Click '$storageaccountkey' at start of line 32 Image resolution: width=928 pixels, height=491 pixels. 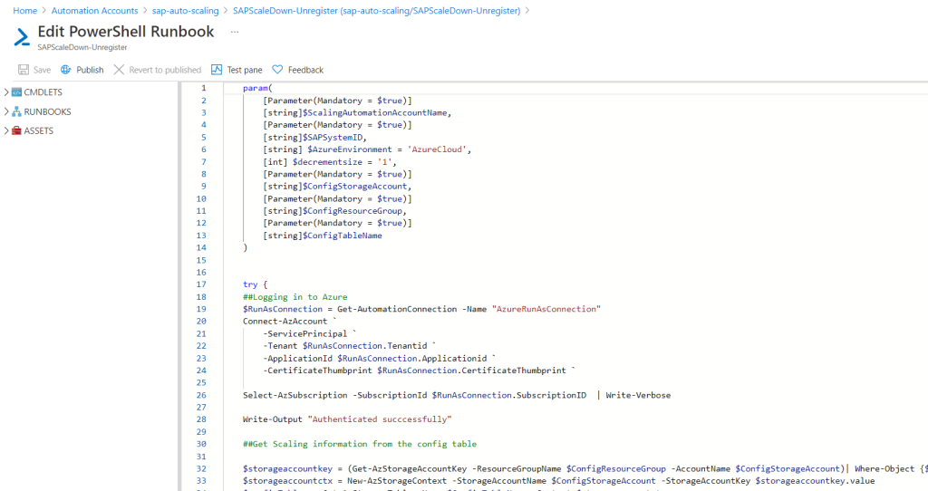tap(287, 468)
